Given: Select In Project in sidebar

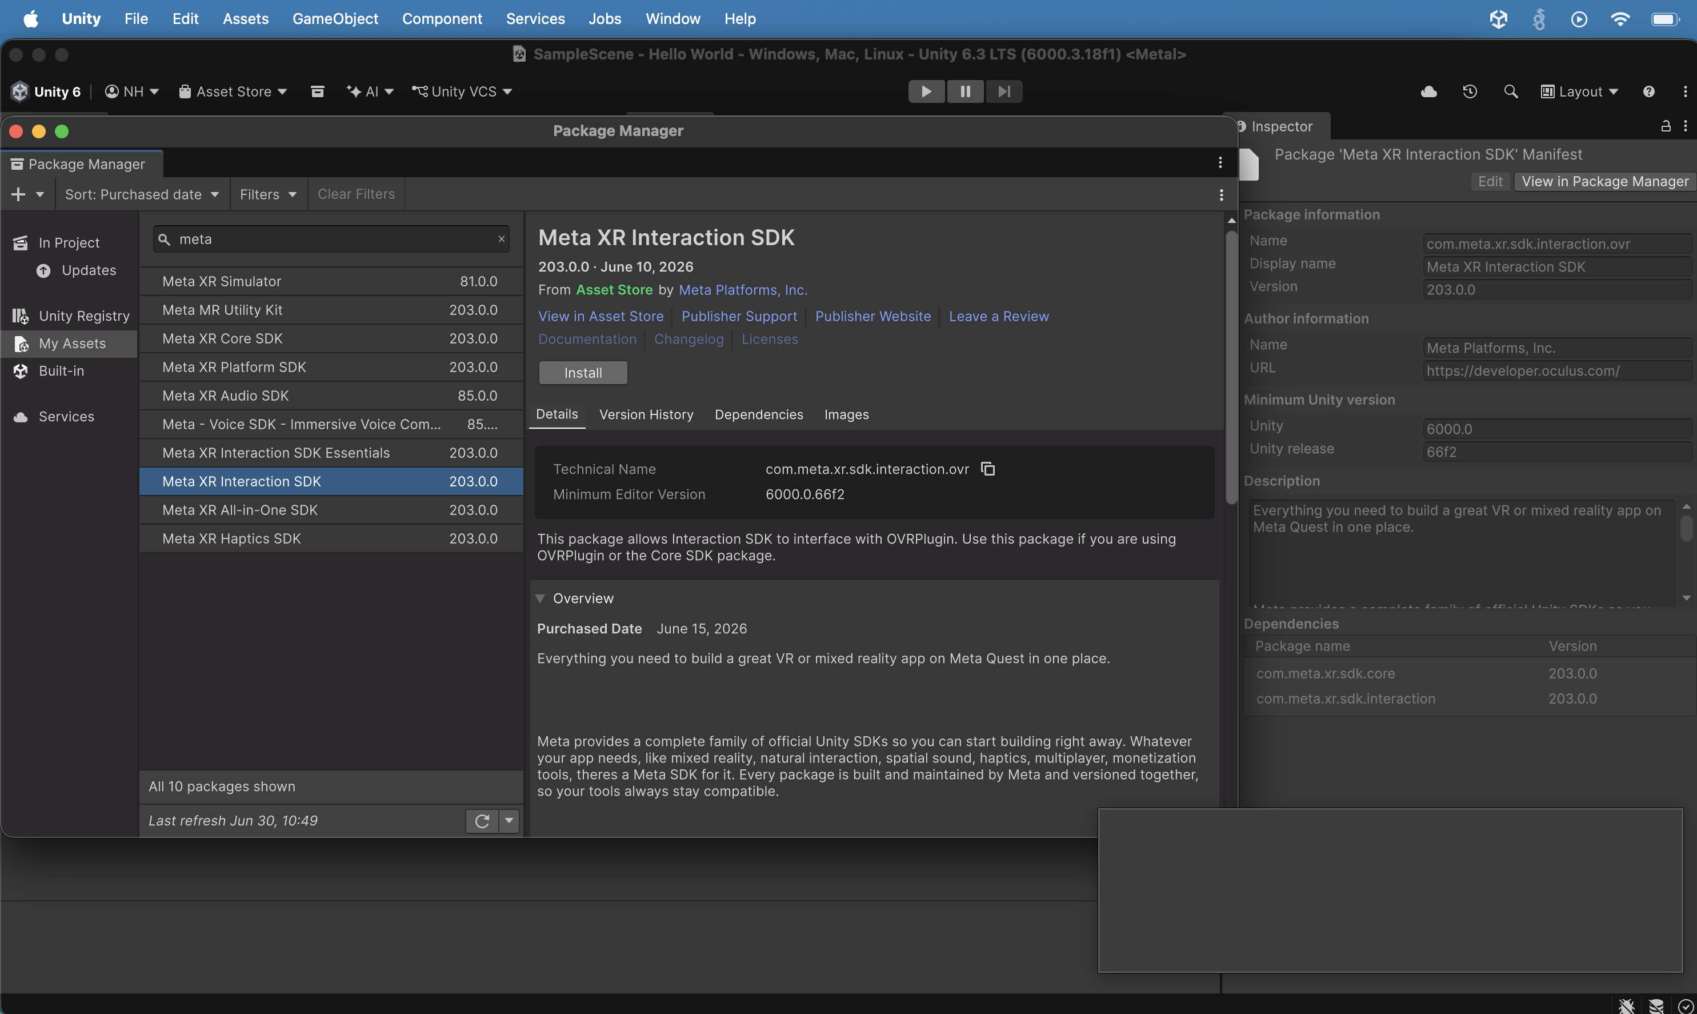Looking at the screenshot, I should [x=69, y=242].
